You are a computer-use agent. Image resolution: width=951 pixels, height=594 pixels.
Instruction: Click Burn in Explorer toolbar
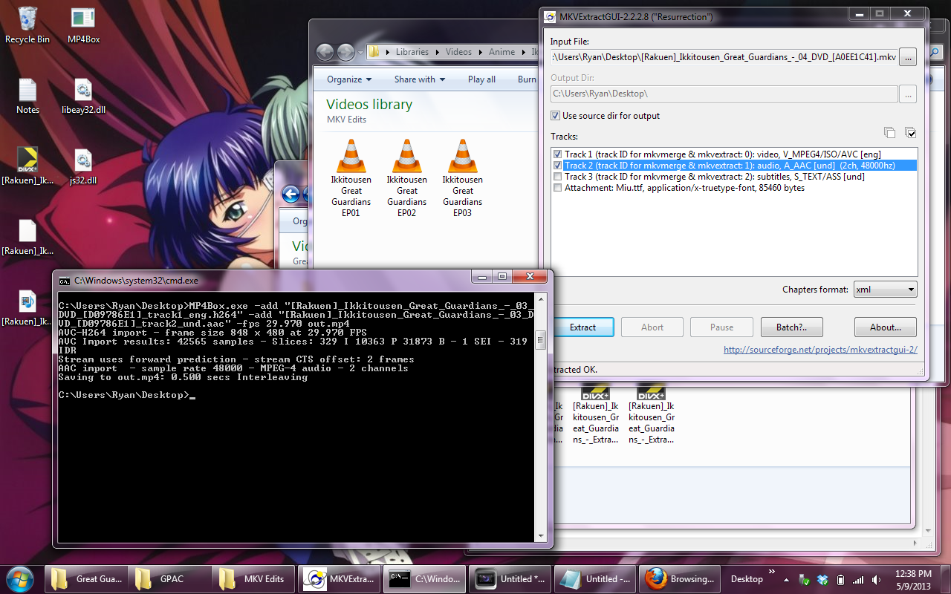tap(527, 79)
